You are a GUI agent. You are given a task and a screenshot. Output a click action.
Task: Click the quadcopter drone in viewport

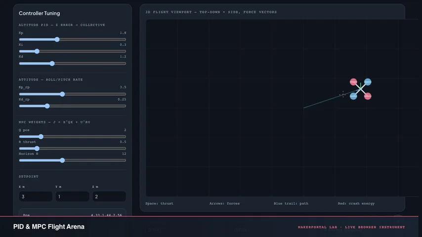click(x=360, y=89)
